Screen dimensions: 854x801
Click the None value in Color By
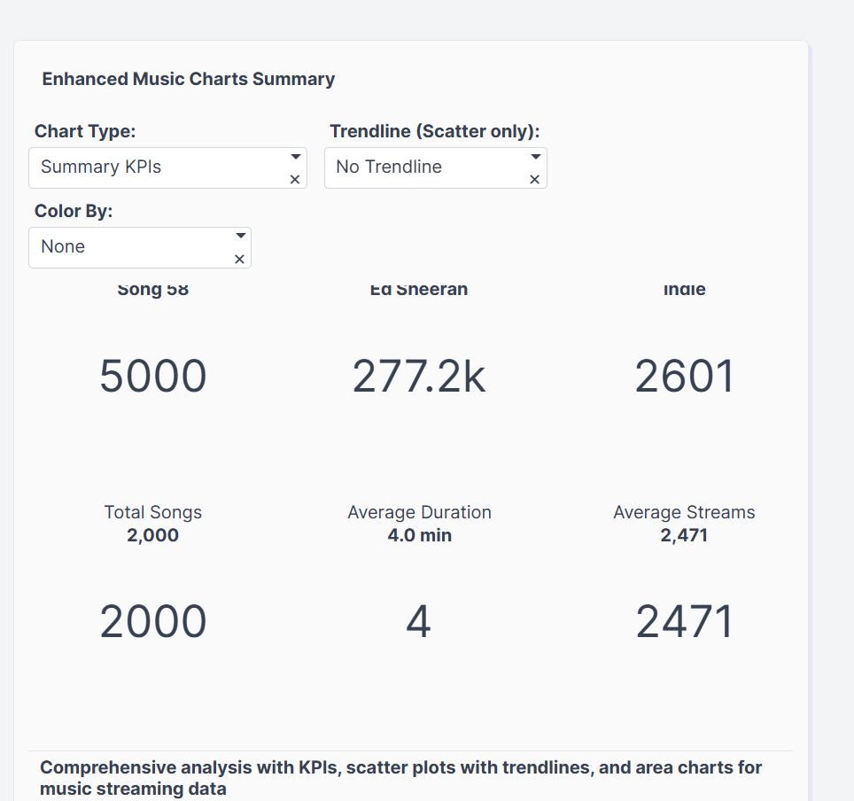(63, 247)
